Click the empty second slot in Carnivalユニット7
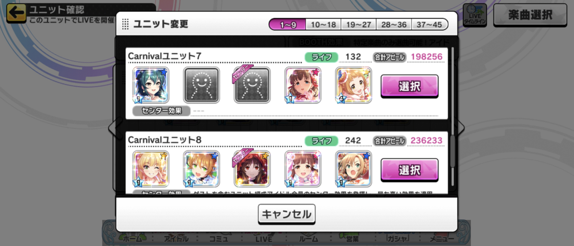 (201, 85)
